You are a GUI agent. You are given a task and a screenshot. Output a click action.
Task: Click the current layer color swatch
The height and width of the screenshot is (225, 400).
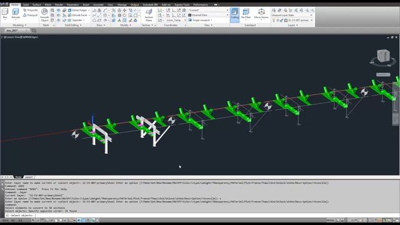coord(286,20)
